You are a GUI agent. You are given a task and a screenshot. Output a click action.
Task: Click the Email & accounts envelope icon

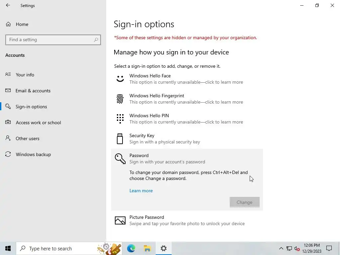(8, 90)
